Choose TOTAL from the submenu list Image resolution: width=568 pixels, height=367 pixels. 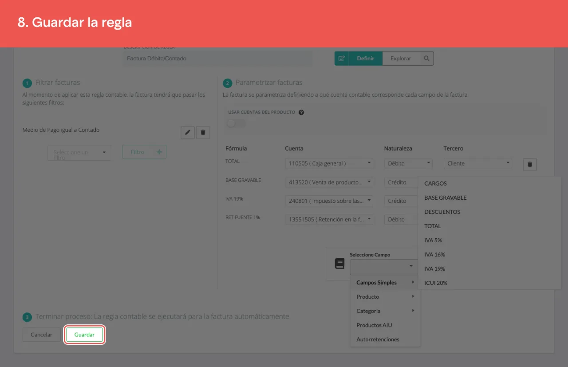point(490,226)
